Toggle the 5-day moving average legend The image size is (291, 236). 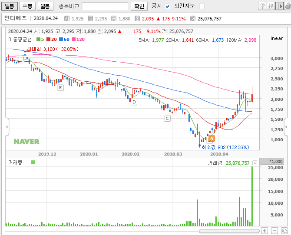40,40
